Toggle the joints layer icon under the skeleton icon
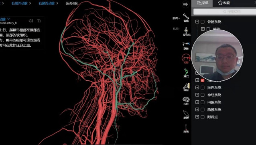The image size is (256, 145). (186, 32)
